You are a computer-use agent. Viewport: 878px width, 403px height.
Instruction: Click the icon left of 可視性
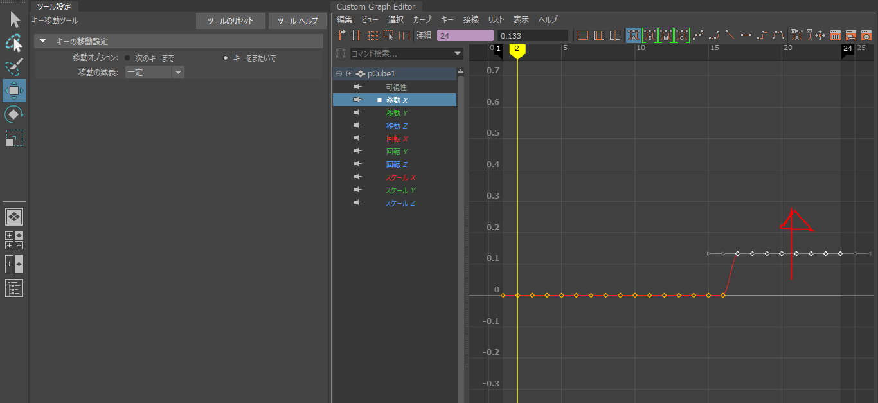pos(357,87)
